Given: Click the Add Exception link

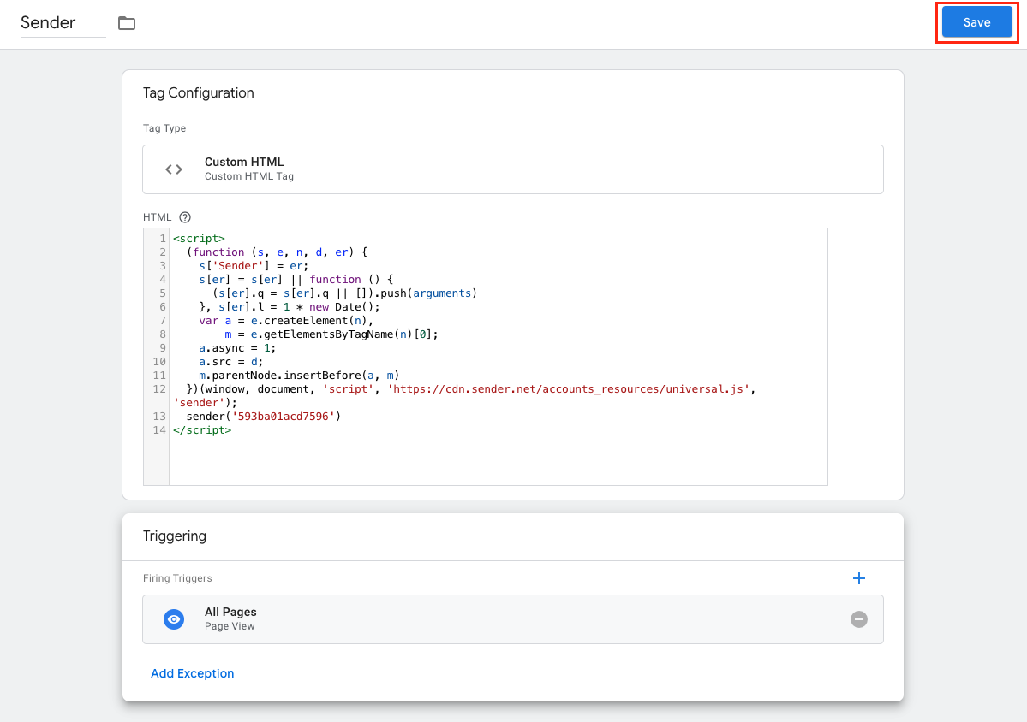Looking at the screenshot, I should pos(192,673).
